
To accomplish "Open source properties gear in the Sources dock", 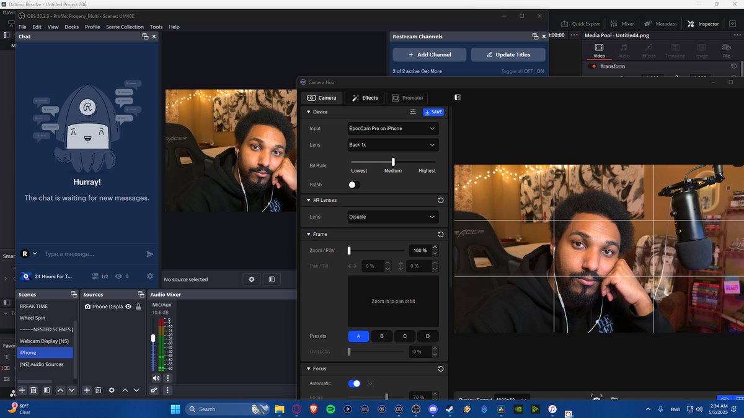I will [112, 390].
